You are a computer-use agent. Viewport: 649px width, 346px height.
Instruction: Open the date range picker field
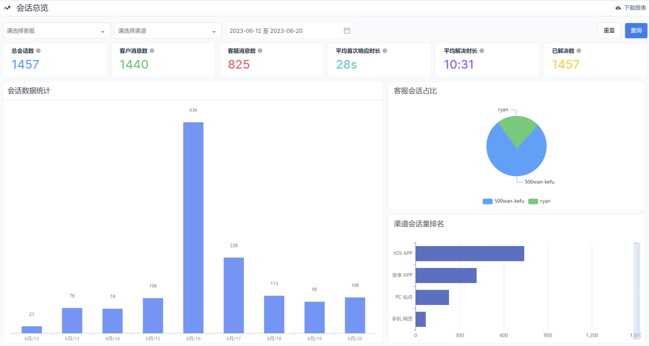283,31
